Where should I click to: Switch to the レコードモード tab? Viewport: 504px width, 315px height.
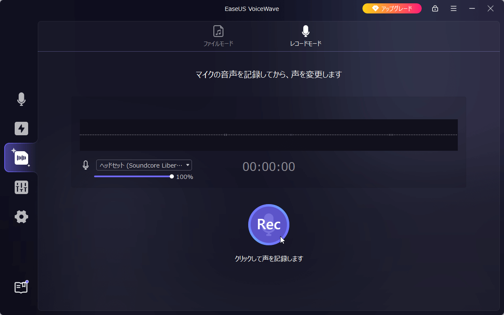(306, 36)
